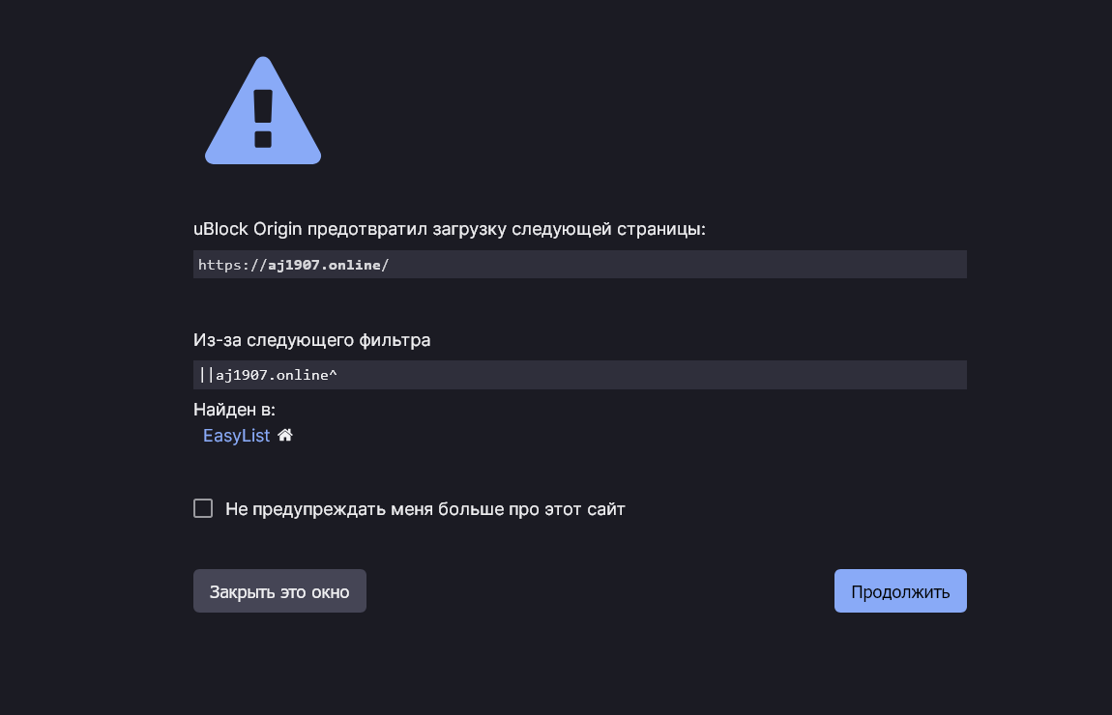Click the 'uBlock Origin' name in the heading
The image size is (1112, 715).
248,229
